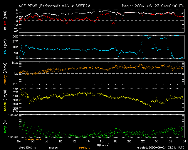Click the orange density < 1 legend text

click(x=86, y=148)
